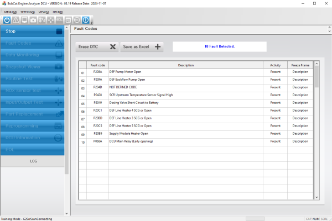
Task: Click 'DCU Main Relay (Early opening)' description
Action: (131, 141)
